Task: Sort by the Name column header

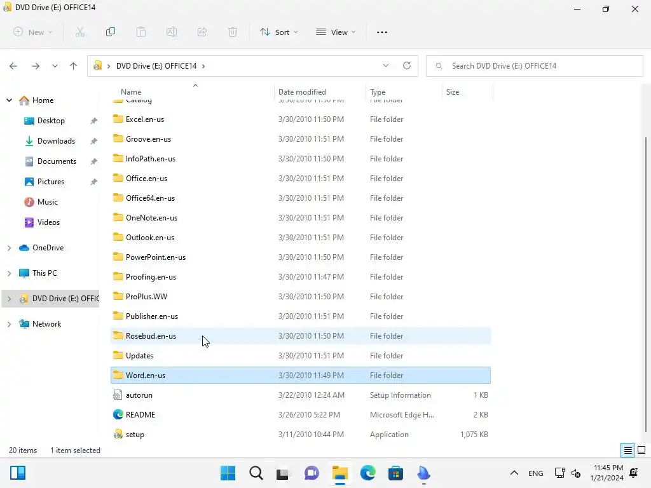Action: (x=193, y=91)
